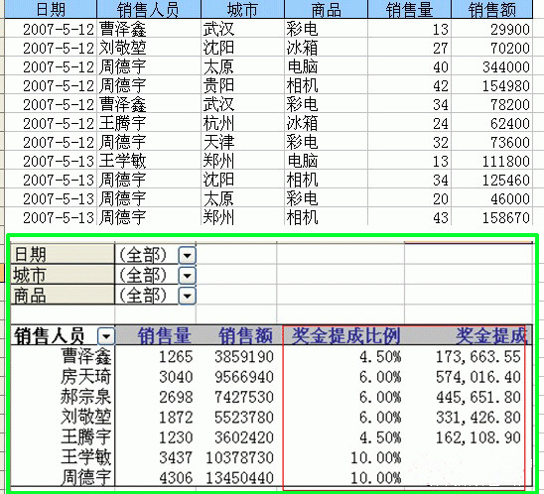544x494 pixels.
Task: Select the pivot 日期 page field label
Action: (x=63, y=255)
